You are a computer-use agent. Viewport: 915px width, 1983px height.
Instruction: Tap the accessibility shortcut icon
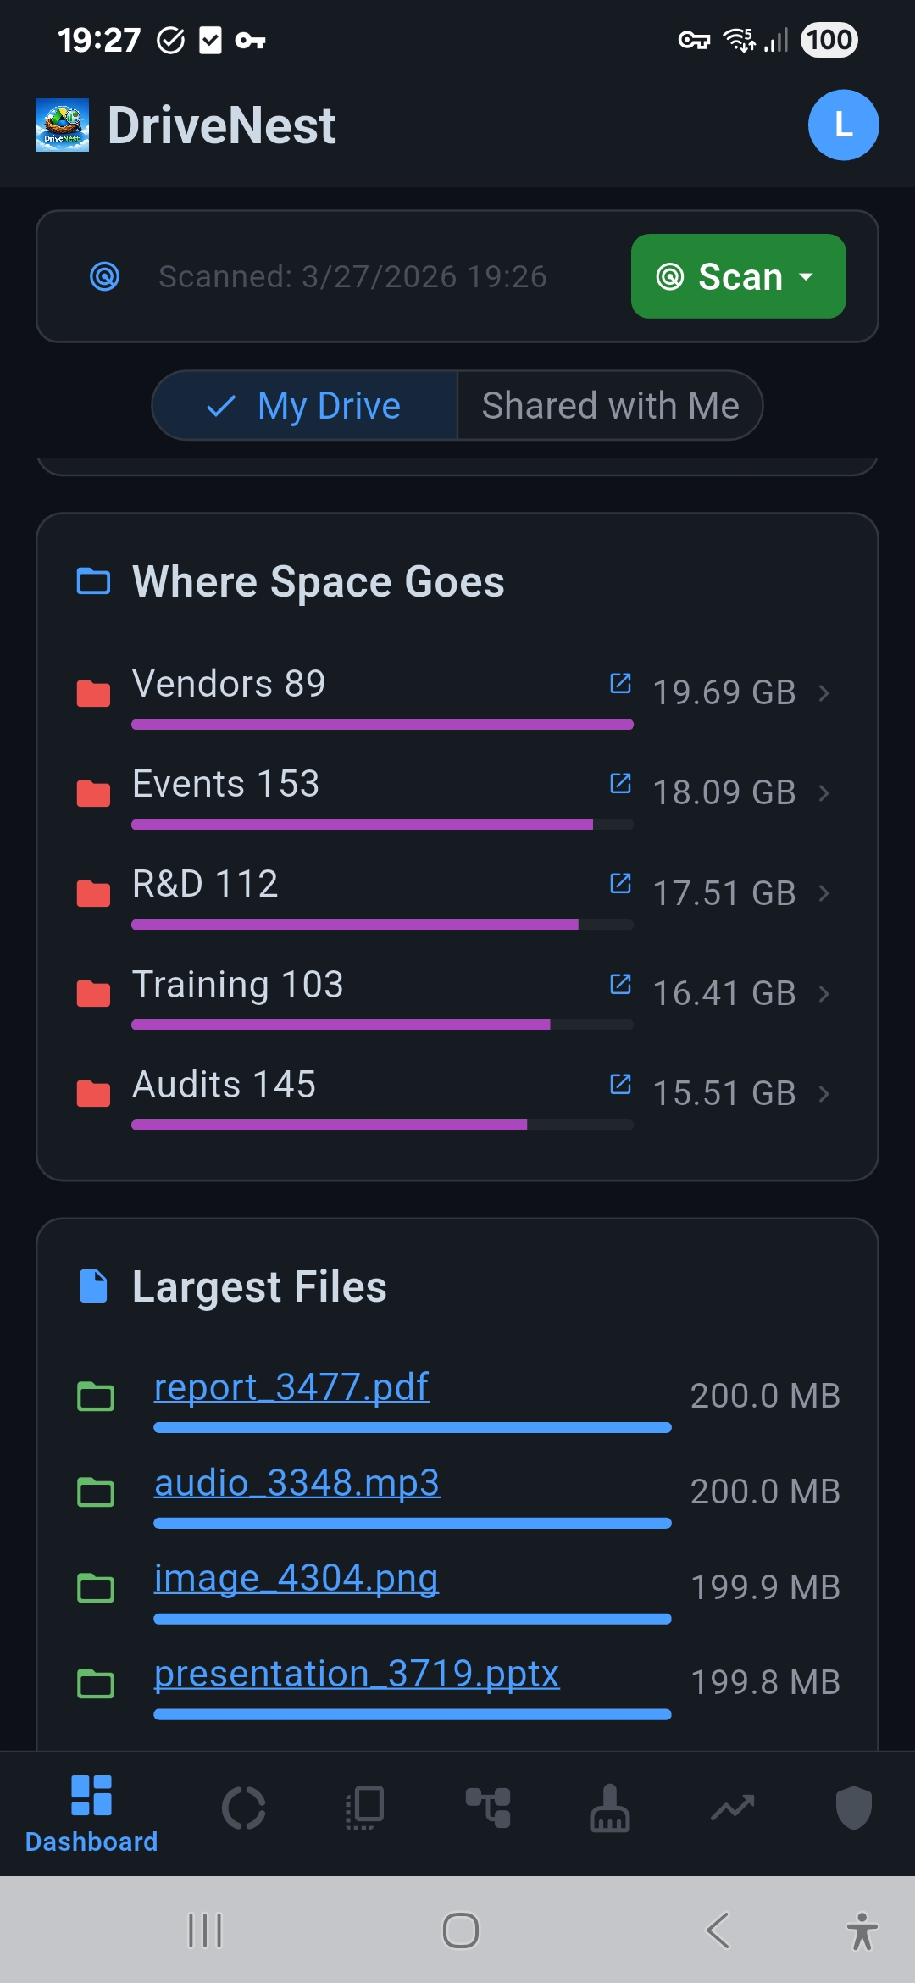[862, 1931]
